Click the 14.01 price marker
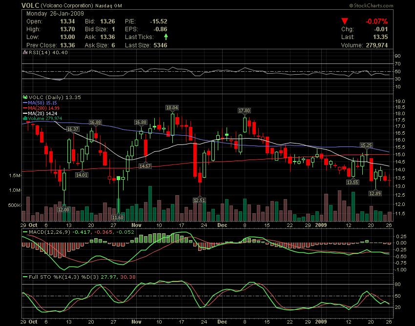Viewport: 415px width, 326px height. 82,175
